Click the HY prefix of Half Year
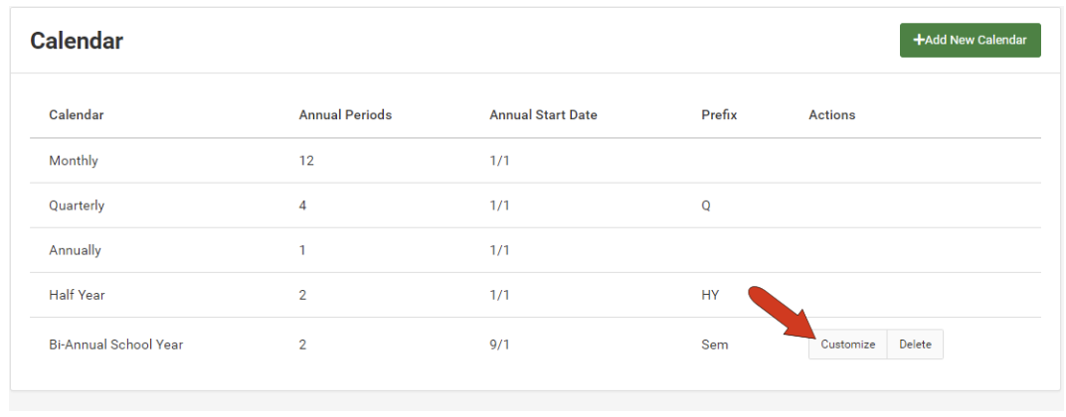1066x417 pixels. pyautogui.click(x=710, y=295)
